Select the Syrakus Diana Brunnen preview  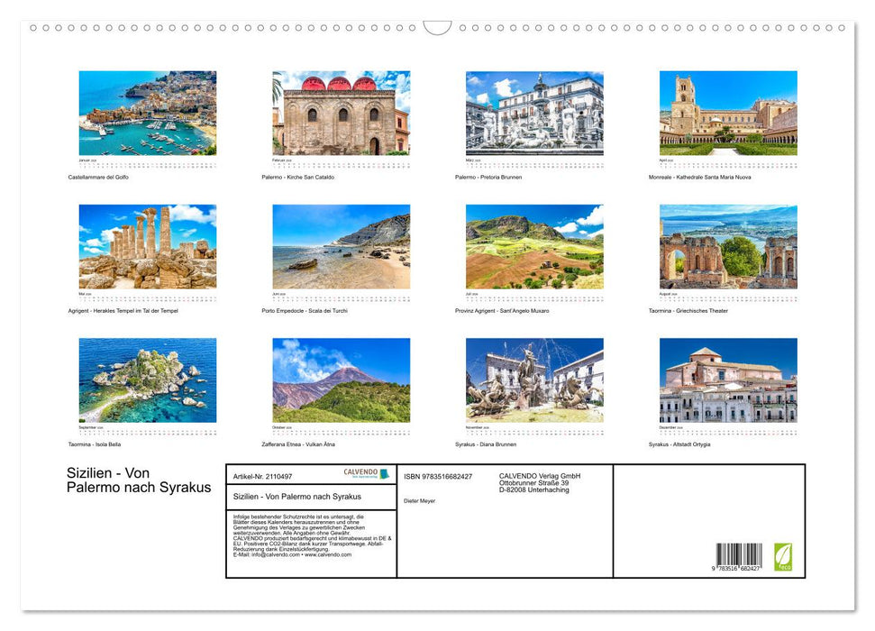point(534,380)
